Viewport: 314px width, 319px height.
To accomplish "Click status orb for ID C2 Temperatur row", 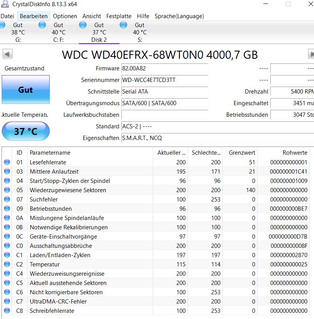I will [7, 264].
